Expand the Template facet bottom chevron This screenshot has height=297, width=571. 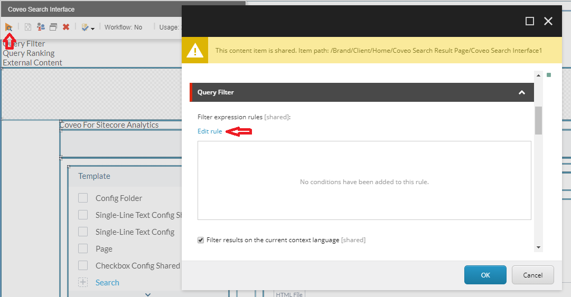coord(148,294)
